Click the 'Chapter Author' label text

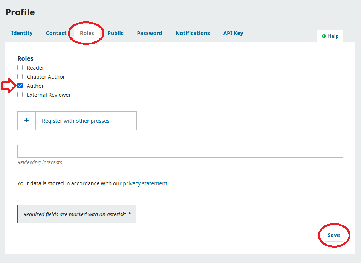(x=46, y=77)
